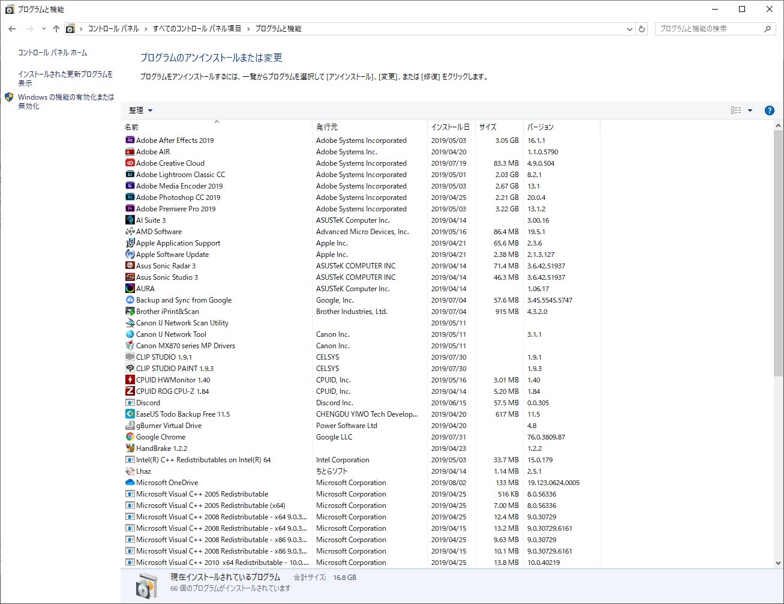784x604 pixels.
Task: Sort by バージョン column header
Action: [561, 127]
